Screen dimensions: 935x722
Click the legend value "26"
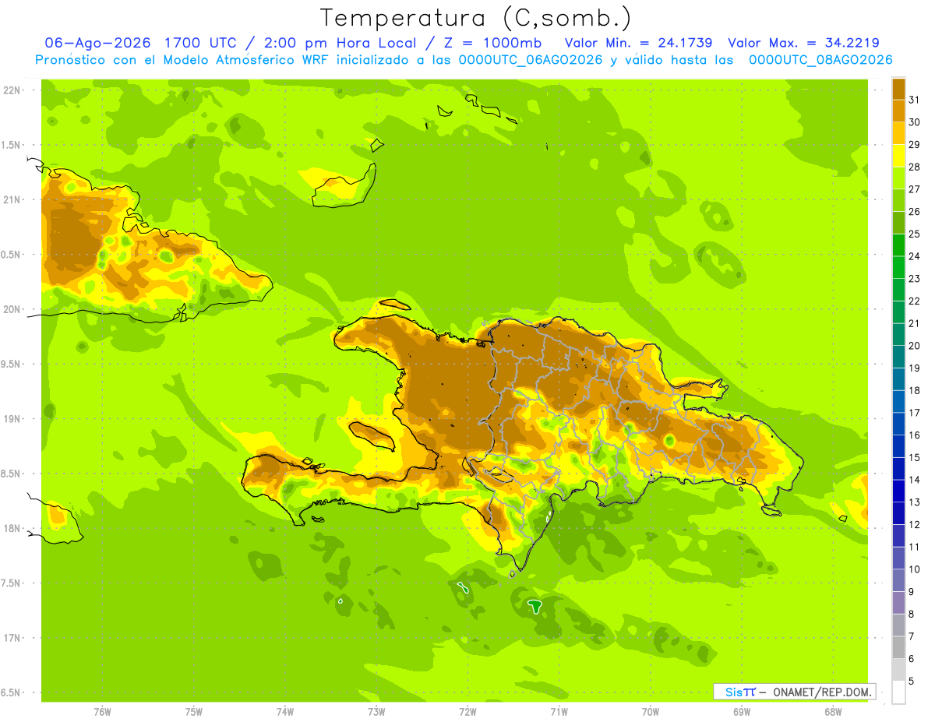(x=915, y=211)
